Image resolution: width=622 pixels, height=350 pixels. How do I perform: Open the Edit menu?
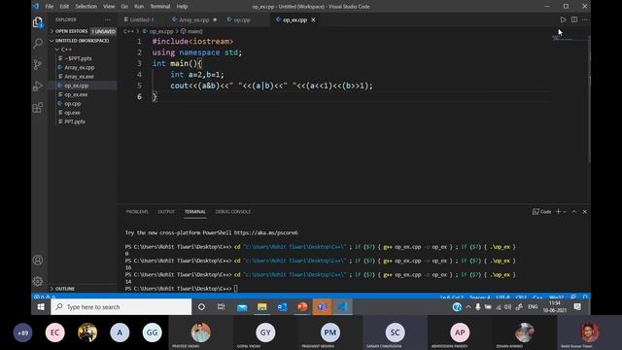pos(64,7)
